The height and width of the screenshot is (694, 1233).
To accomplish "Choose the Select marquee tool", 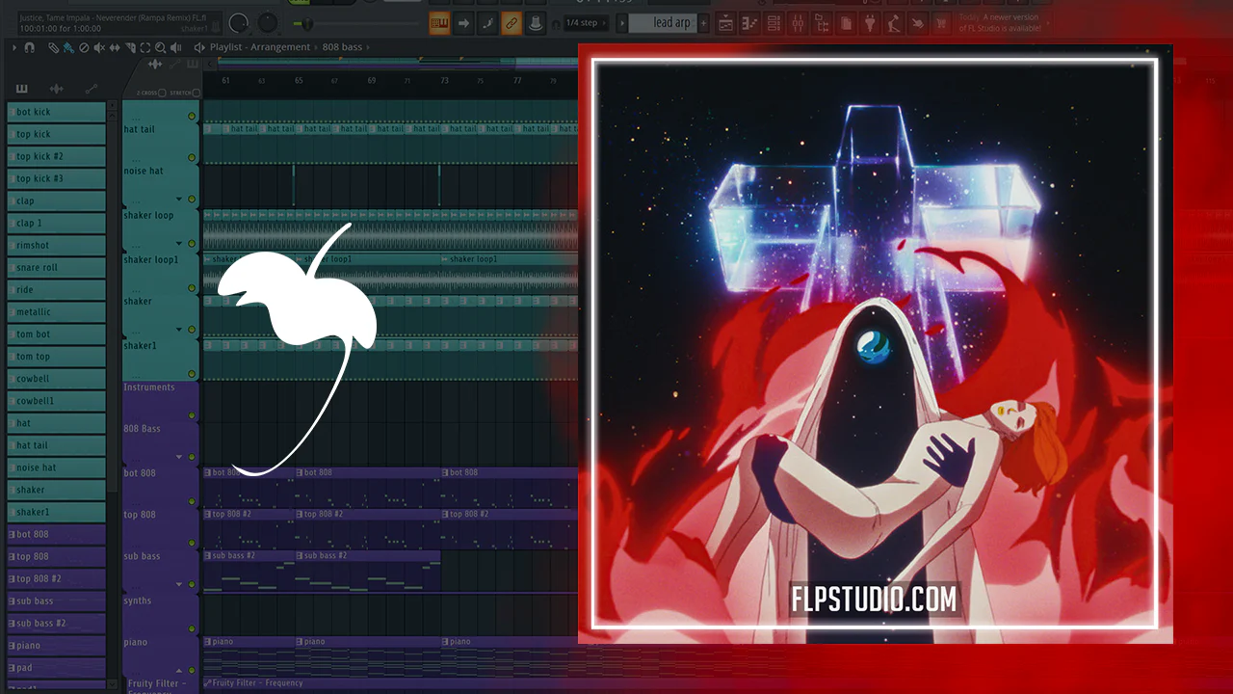I will click(145, 47).
